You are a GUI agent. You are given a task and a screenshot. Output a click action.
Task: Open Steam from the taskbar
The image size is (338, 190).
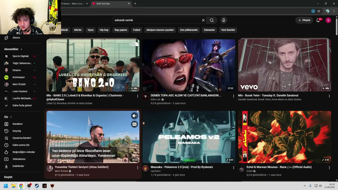[37, 186]
